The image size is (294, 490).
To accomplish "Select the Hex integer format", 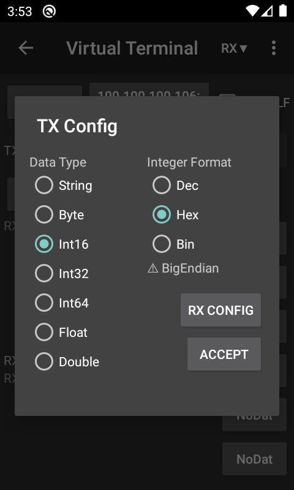I will pos(176,215).
